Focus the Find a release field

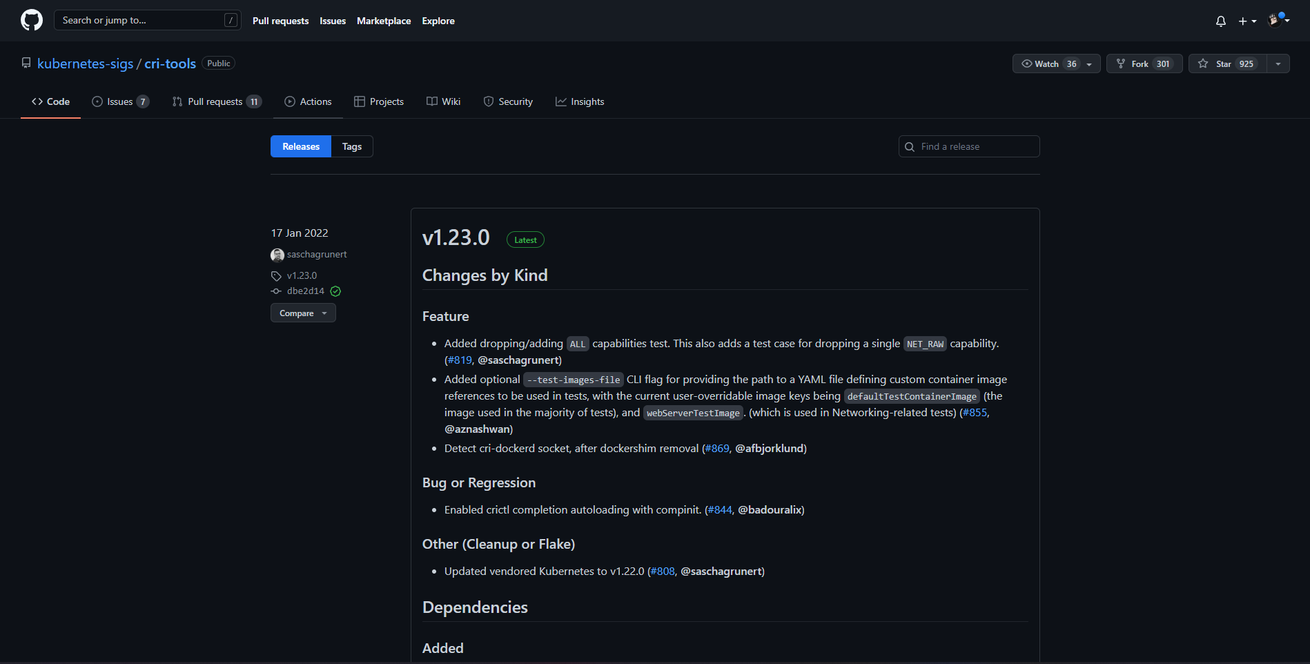(969, 146)
